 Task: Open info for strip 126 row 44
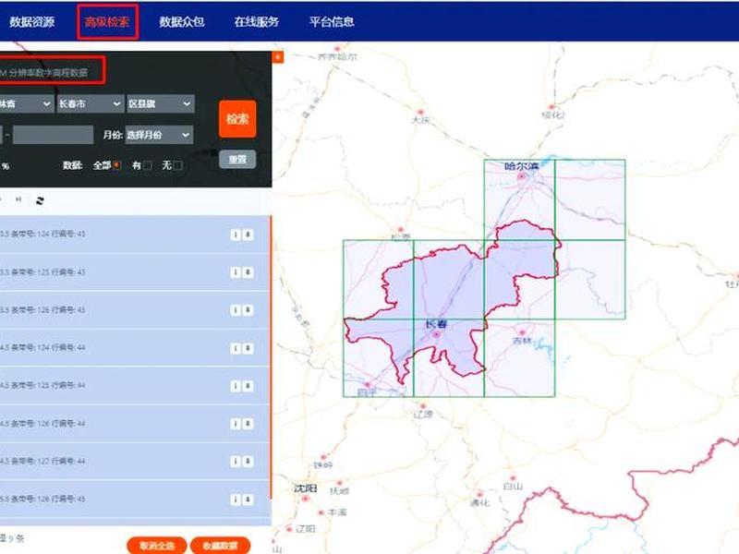point(236,424)
